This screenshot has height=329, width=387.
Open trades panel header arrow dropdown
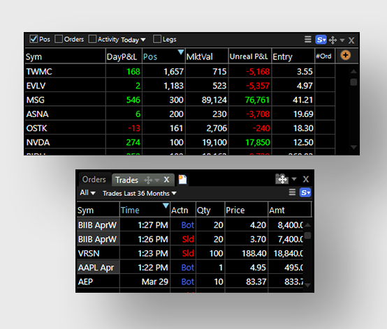click(294, 179)
